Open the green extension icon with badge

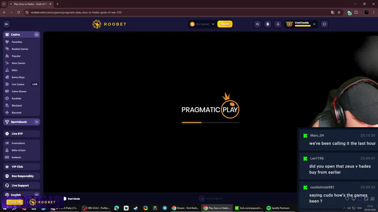[x=349, y=13]
